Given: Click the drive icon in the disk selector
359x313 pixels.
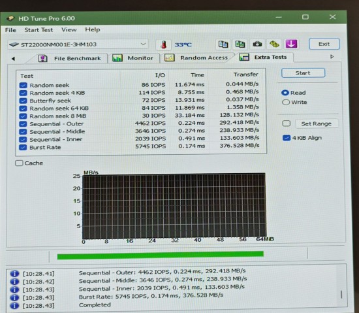Looking at the screenshot, I should (14, 44).
